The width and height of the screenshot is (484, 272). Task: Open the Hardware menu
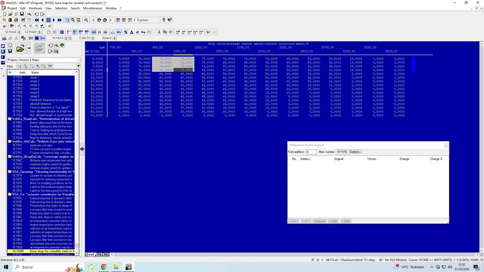(x=35, y=8)
